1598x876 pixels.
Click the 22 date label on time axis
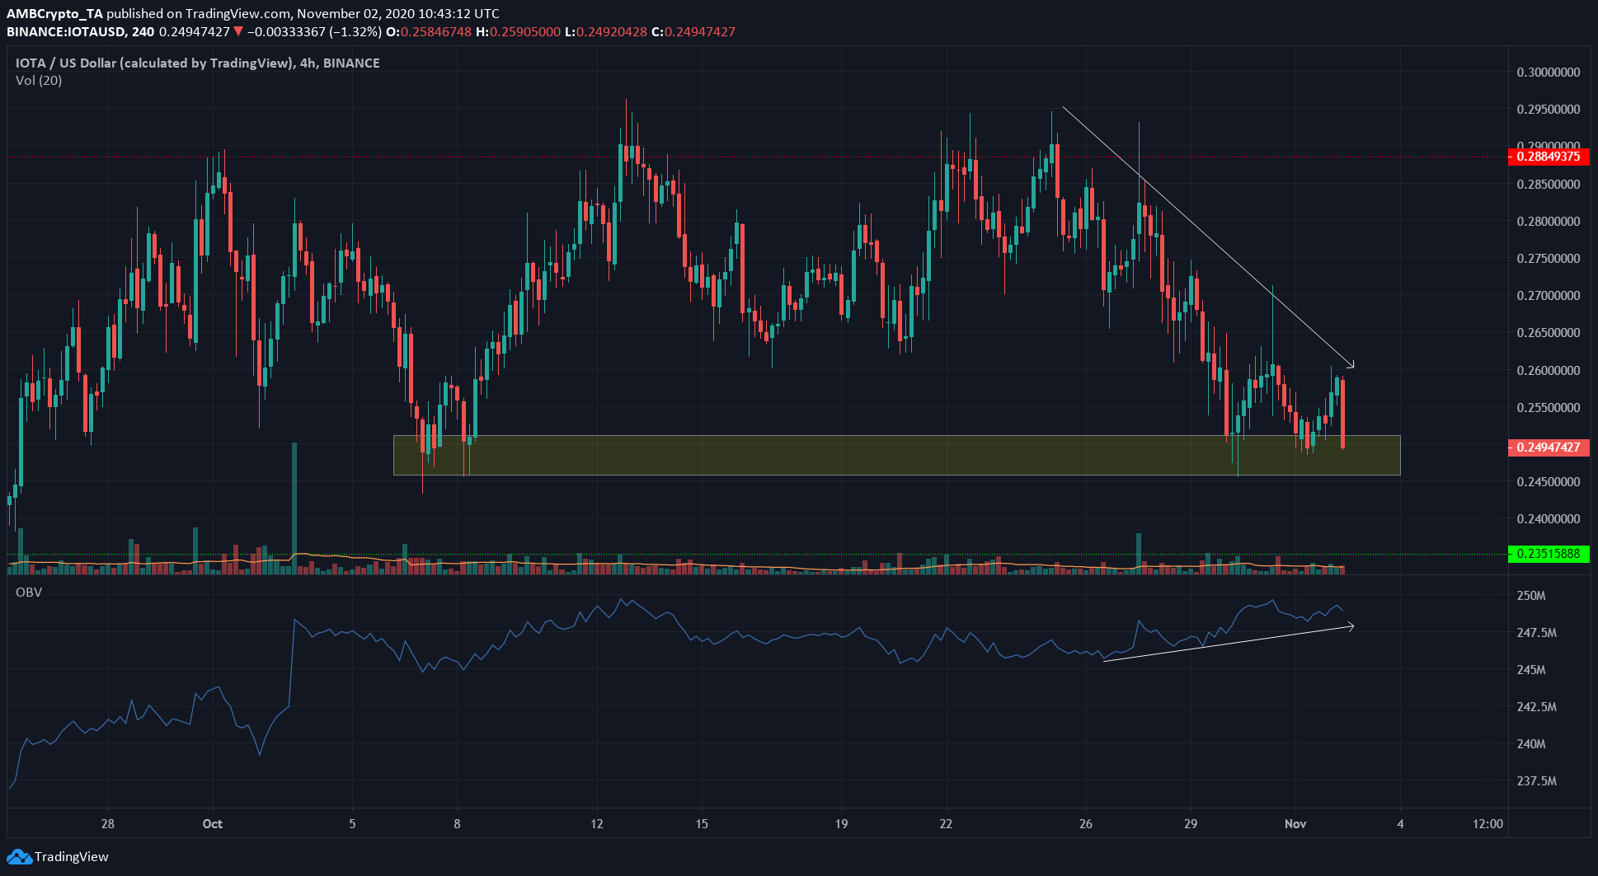tap(946, 824)
